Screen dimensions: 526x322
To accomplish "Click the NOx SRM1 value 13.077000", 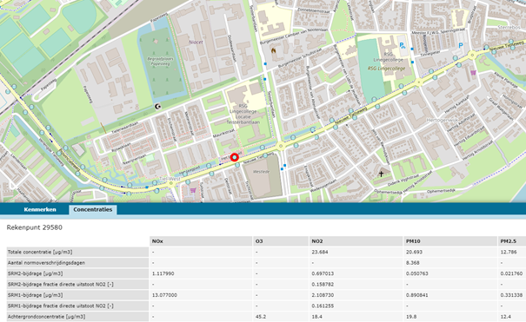I will [164, 295].
